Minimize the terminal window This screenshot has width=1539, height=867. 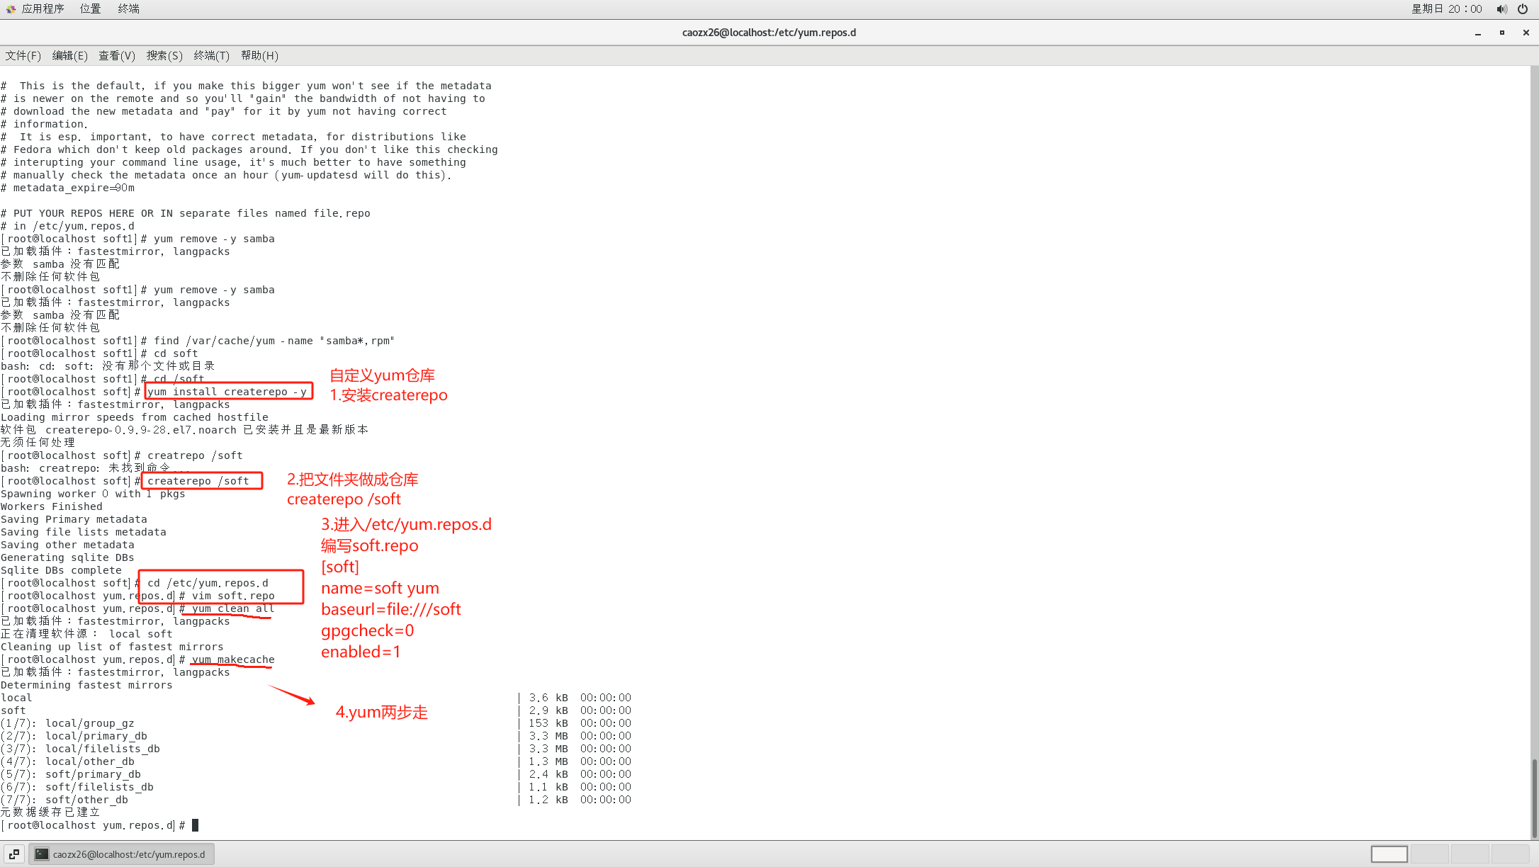pyautogui.click(x=1478, y=33)
